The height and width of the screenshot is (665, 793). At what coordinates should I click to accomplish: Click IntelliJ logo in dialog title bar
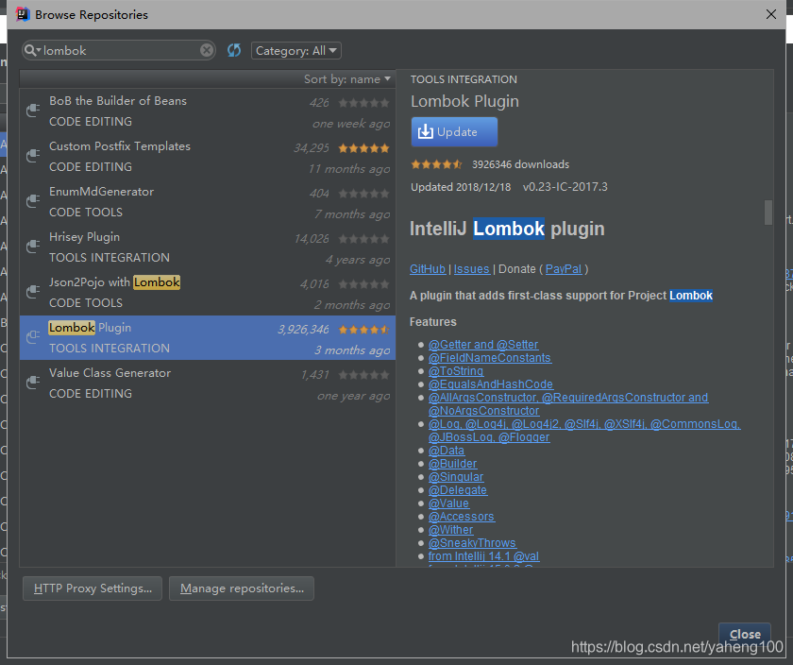(23, 14)
